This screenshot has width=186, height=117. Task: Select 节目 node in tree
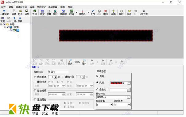click(x=18, y=30)
